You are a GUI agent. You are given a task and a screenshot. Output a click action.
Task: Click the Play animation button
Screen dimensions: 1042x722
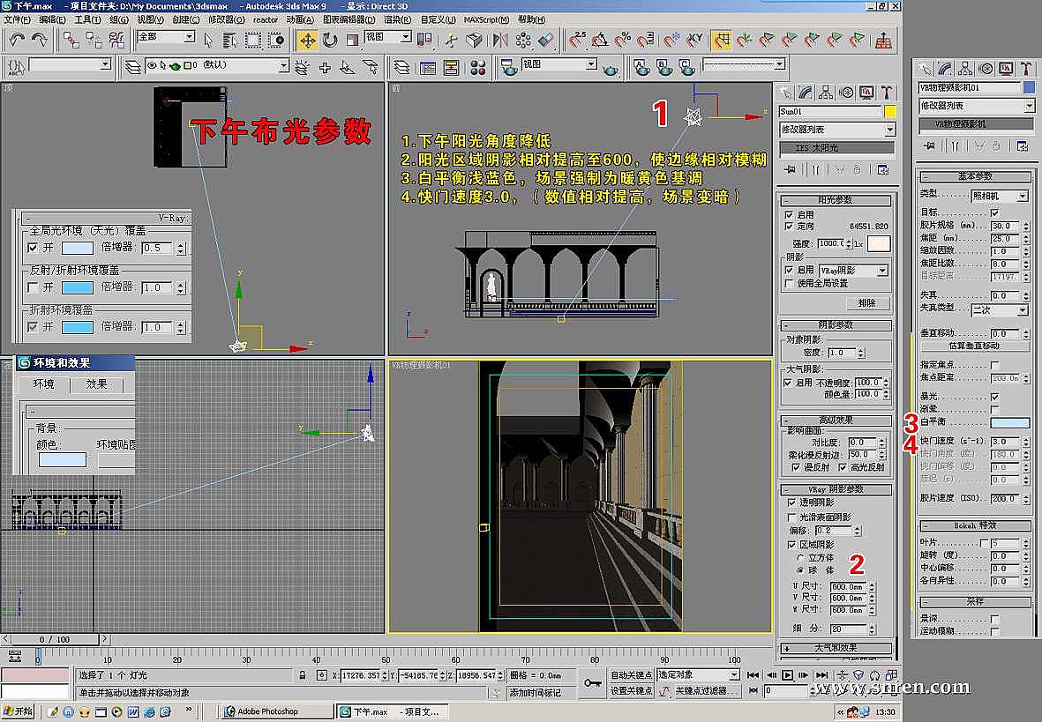pos(786,675)
